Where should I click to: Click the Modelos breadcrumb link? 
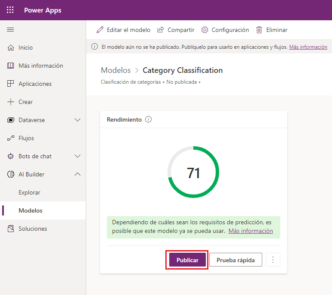[x=116, y=70]
